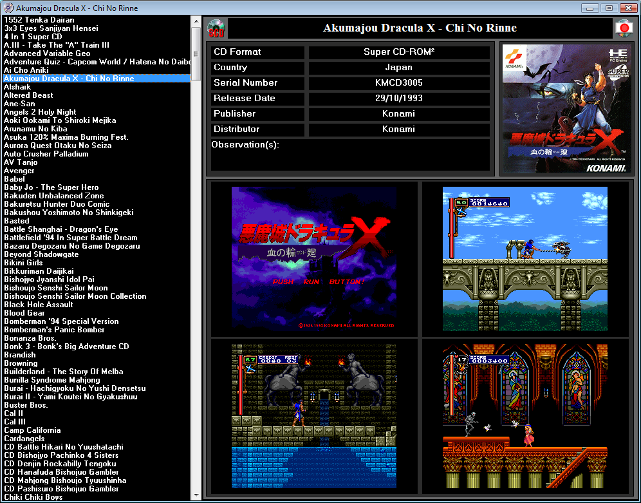Select Bonanza Bros. in the list
This screenshot has height=503, width=641.
pyautogui.click(x=30, y=338)
